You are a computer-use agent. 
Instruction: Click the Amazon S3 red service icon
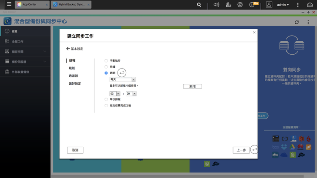(x=301, y=138)
